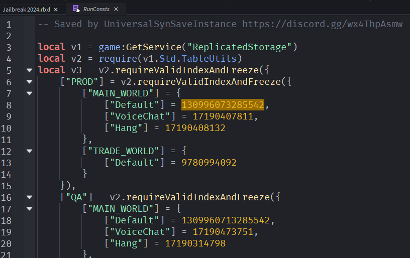410x258 pixels.
Task: Close the Jailbreak 2024.rbxl tab
Action: (x=56, y=10)
